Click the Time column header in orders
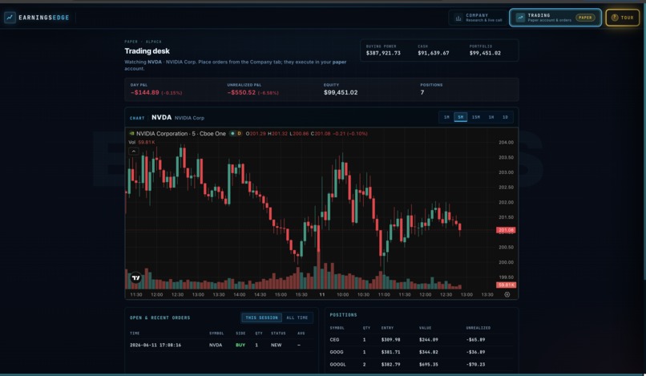646x376 pixels. (x=135, y=334)
